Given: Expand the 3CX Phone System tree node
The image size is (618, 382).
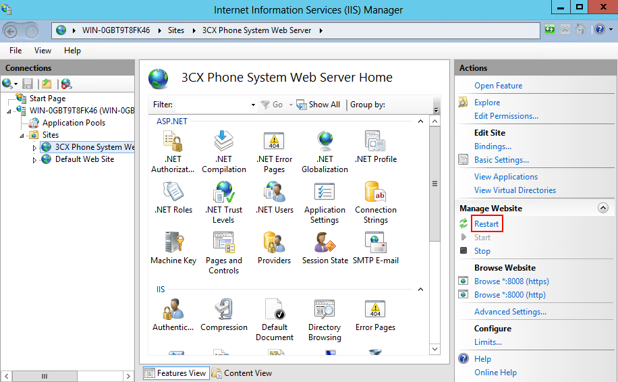Looking at the screenshot, I should (x=34, y=148).
